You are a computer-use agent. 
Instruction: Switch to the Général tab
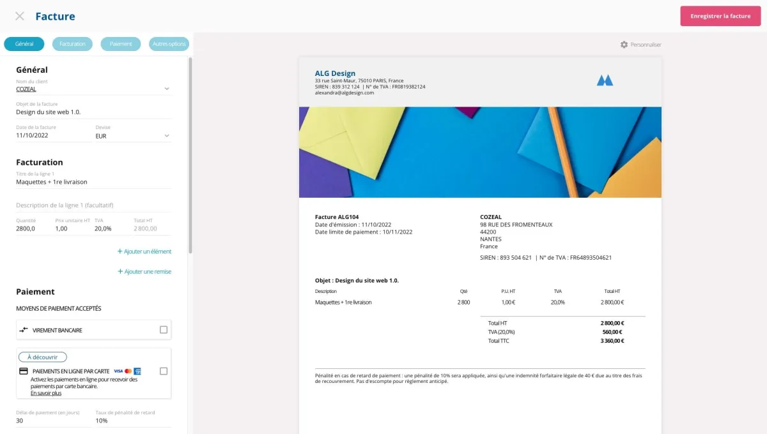(24, 44)
